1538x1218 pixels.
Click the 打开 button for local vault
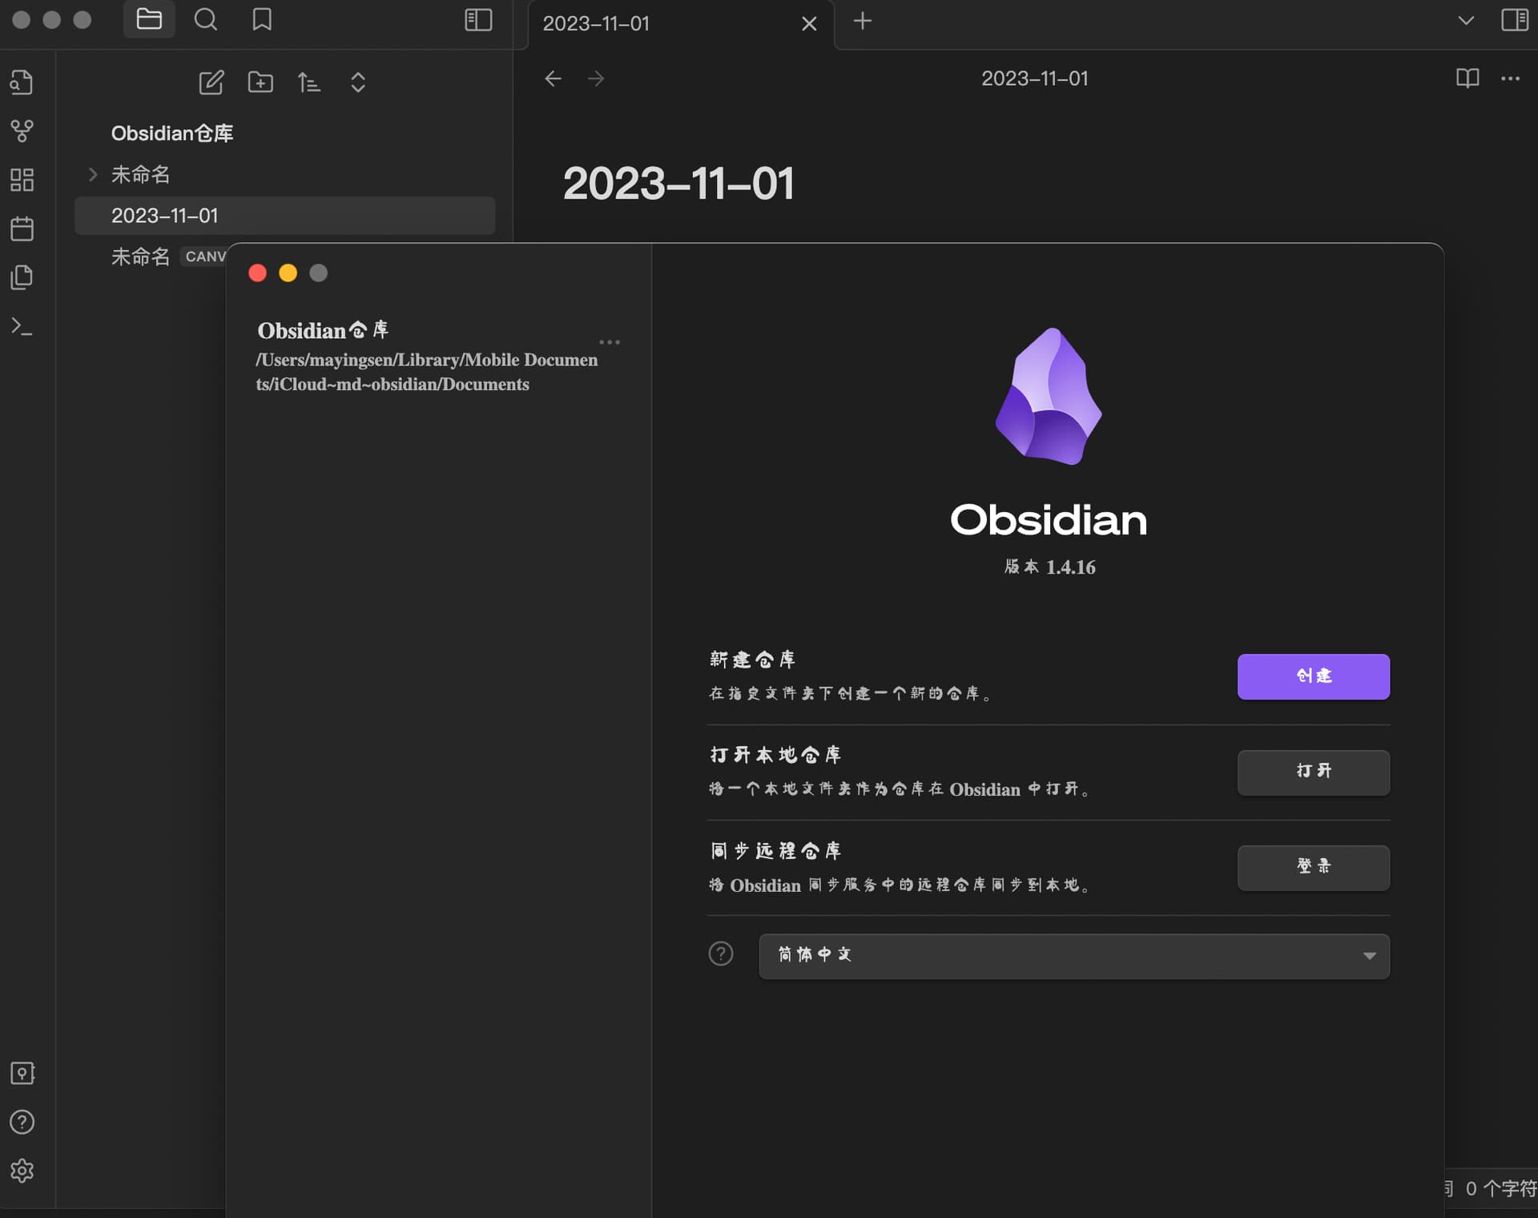1314,772
